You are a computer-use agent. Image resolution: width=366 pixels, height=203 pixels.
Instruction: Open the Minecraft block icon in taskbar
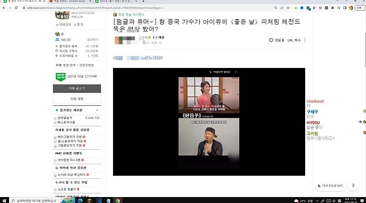[90, 200]
